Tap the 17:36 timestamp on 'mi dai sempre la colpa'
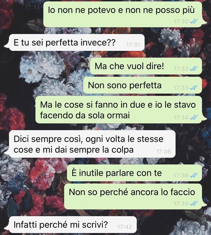 (164, 152)
